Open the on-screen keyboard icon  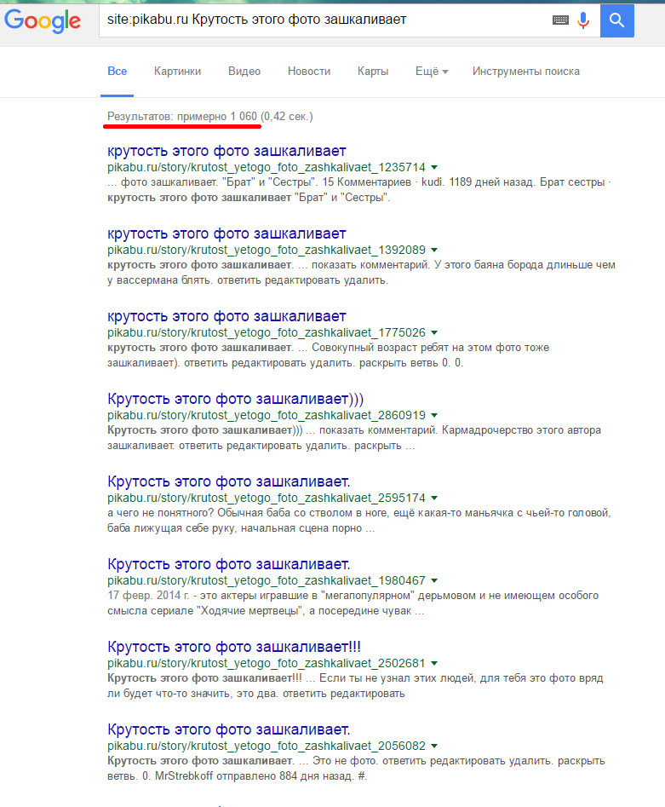pos(560,20)
